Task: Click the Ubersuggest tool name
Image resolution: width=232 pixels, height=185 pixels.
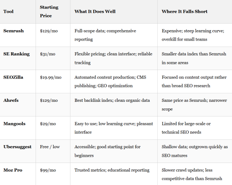Action: tap(17, 147)
